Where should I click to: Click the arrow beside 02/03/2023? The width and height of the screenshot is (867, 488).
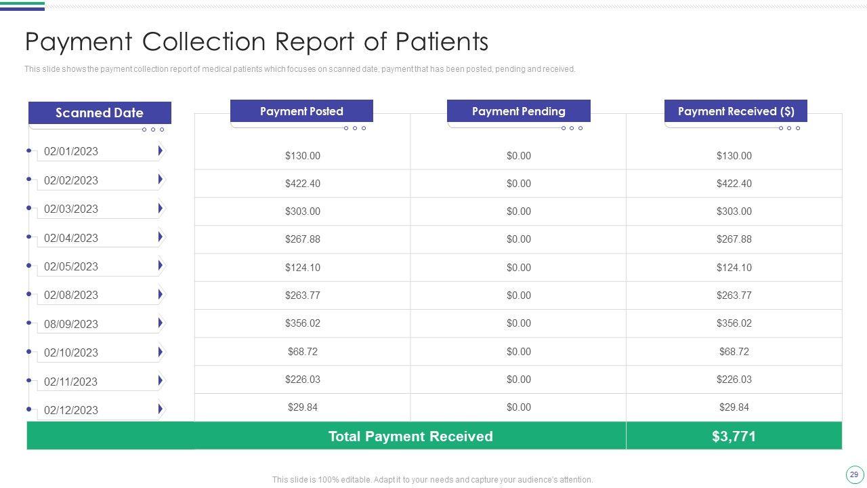point(161,208)
